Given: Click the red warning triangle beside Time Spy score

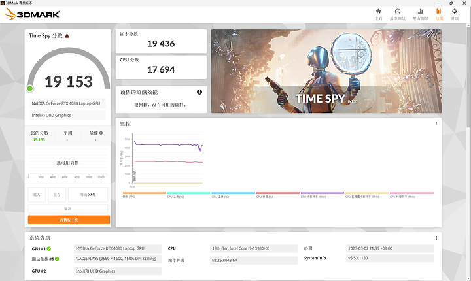Looking at the screenshot, I should click(67, 36).
